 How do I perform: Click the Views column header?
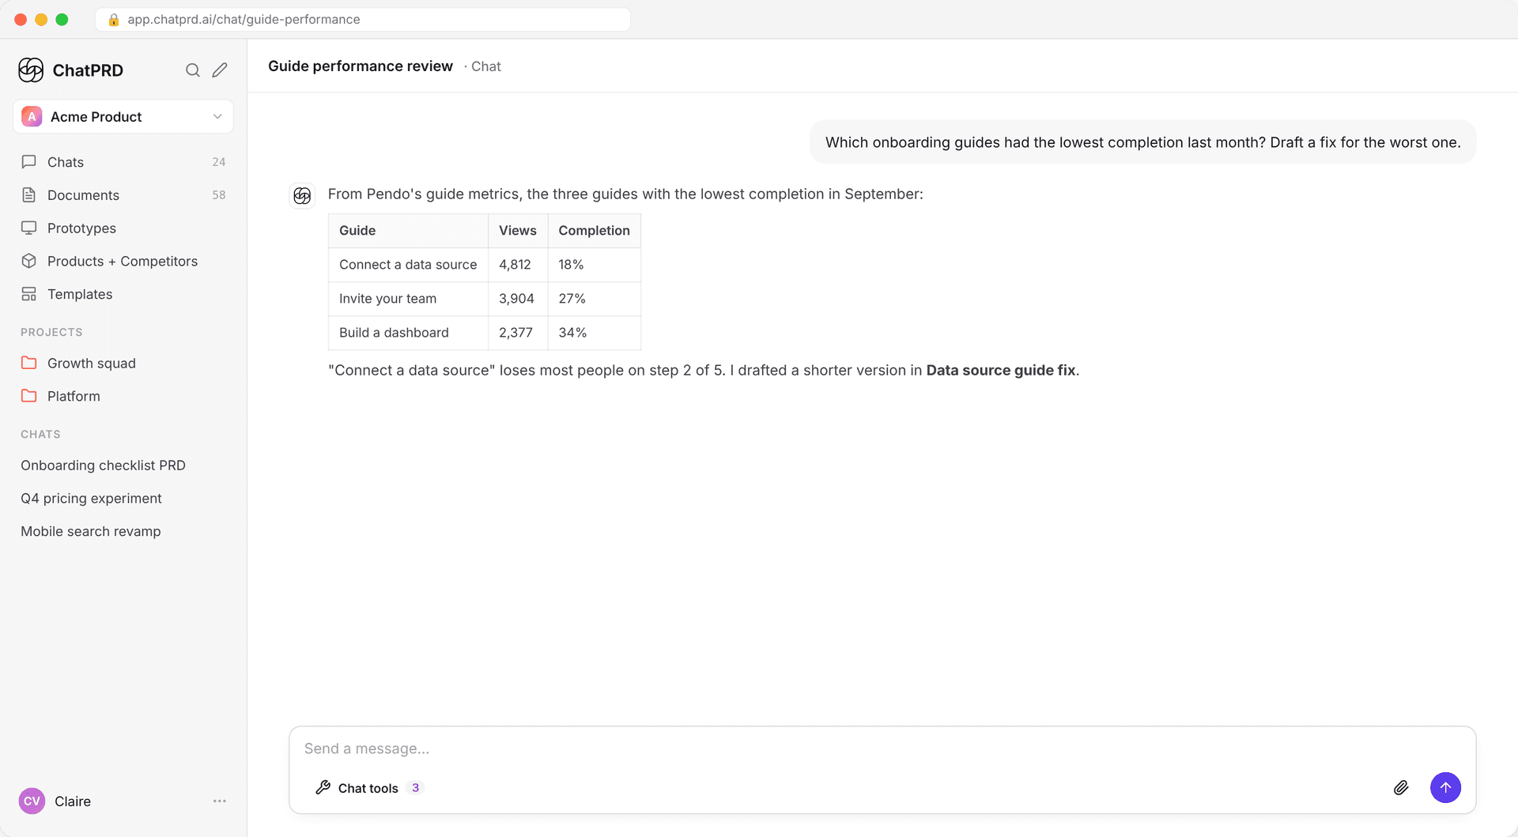[x=518, y=231]
